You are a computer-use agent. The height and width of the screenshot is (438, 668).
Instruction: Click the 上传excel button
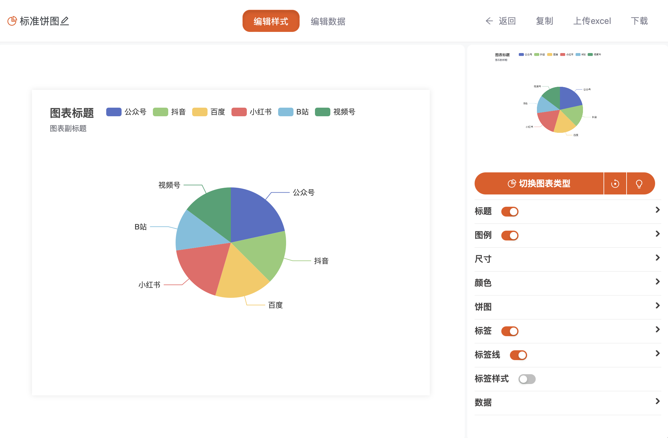[x=592, y=21]
